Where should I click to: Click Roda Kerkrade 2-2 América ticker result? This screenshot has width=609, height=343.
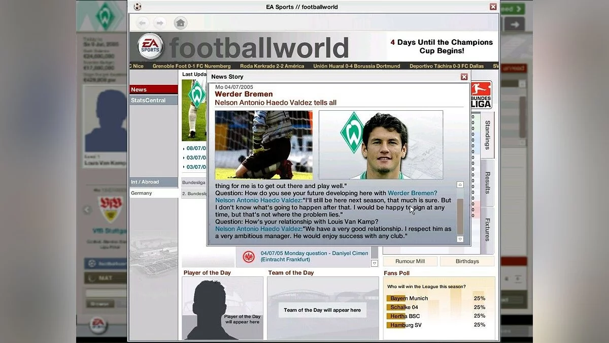(x=272, y=66)
